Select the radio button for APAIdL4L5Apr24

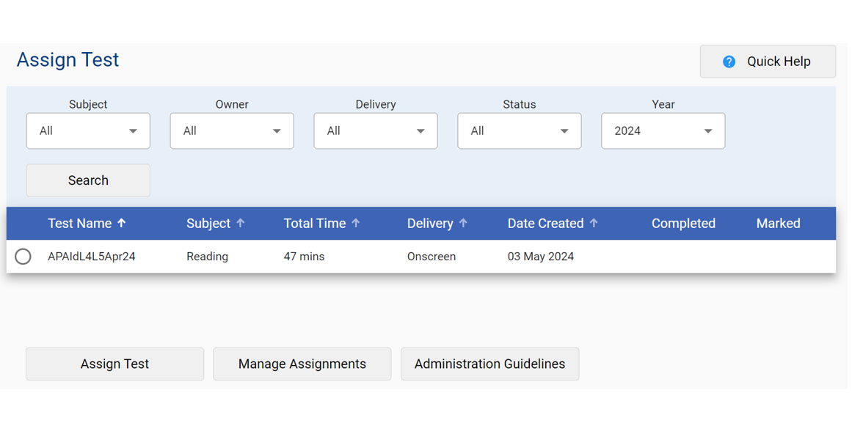[23, 257]
